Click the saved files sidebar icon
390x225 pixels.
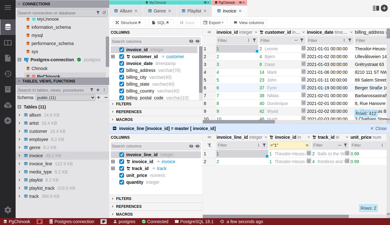tap(8, 58)
